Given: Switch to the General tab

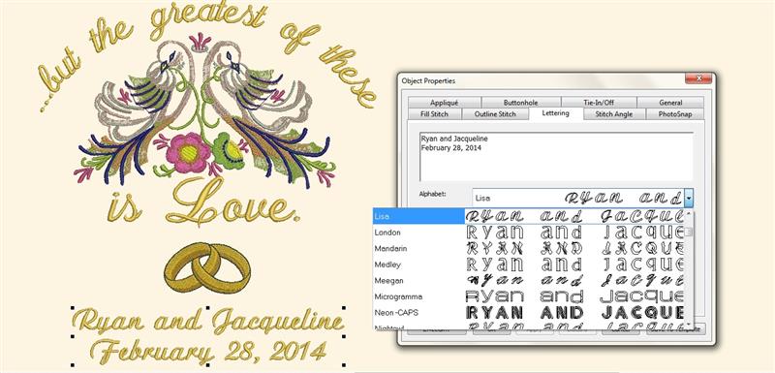Looking at the screenshot, I should coord(670,103).
